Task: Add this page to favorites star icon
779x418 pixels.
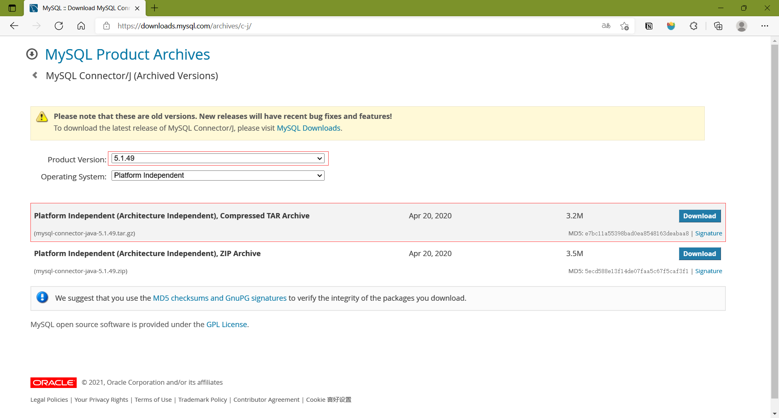Action: pos(624,26)
